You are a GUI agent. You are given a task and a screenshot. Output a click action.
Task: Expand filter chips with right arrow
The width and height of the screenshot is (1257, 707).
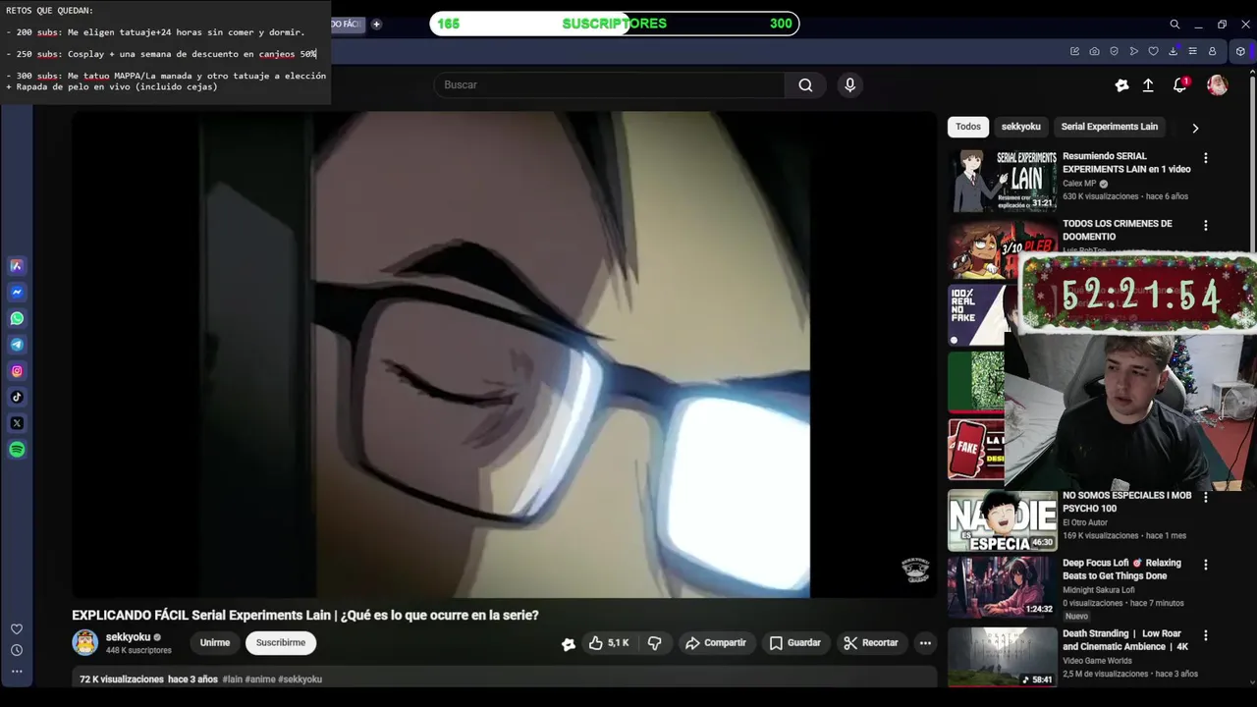tap(1195, 128)
